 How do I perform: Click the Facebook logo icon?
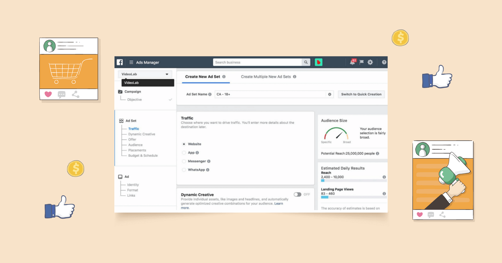pos(120,62)
